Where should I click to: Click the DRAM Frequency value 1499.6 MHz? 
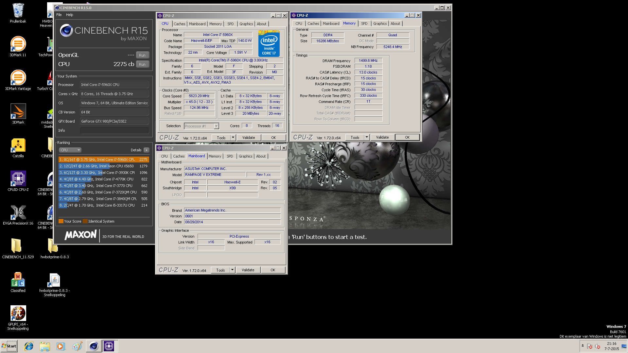368,60
